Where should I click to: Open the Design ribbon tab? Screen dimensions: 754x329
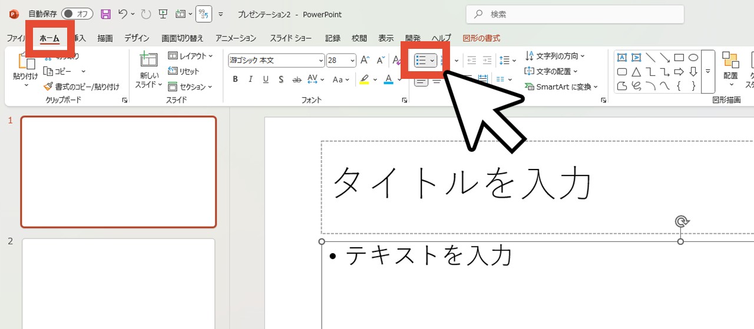pyautogui.click(x=137, y=38)
